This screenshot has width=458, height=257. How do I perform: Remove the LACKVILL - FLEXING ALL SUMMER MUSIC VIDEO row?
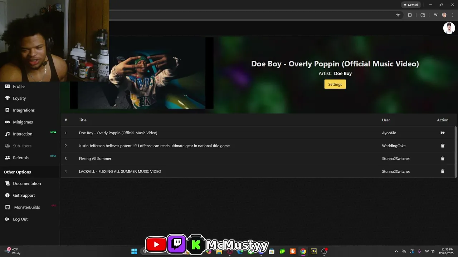[443, 171]
